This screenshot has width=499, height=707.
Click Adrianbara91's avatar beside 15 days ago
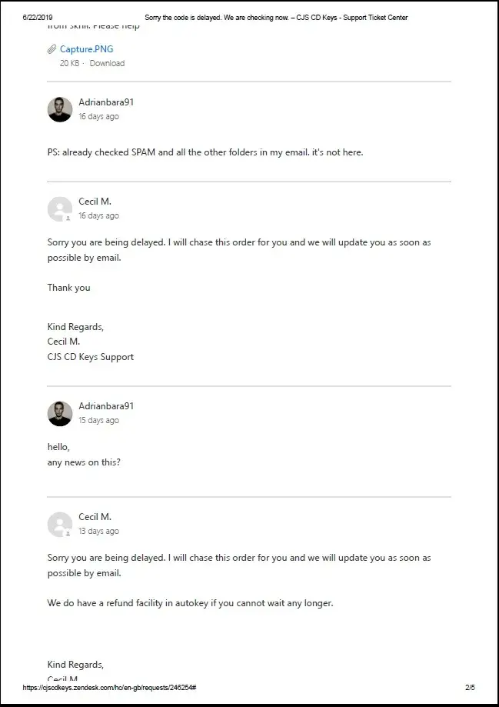pos(60,413)
